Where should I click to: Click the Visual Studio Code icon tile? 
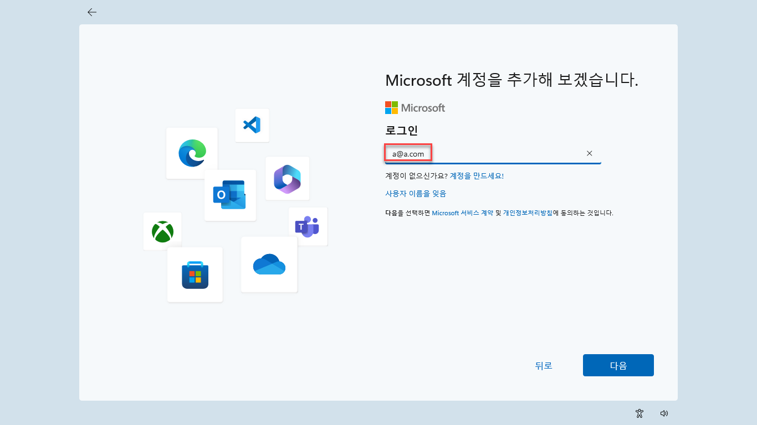point(252,125)
